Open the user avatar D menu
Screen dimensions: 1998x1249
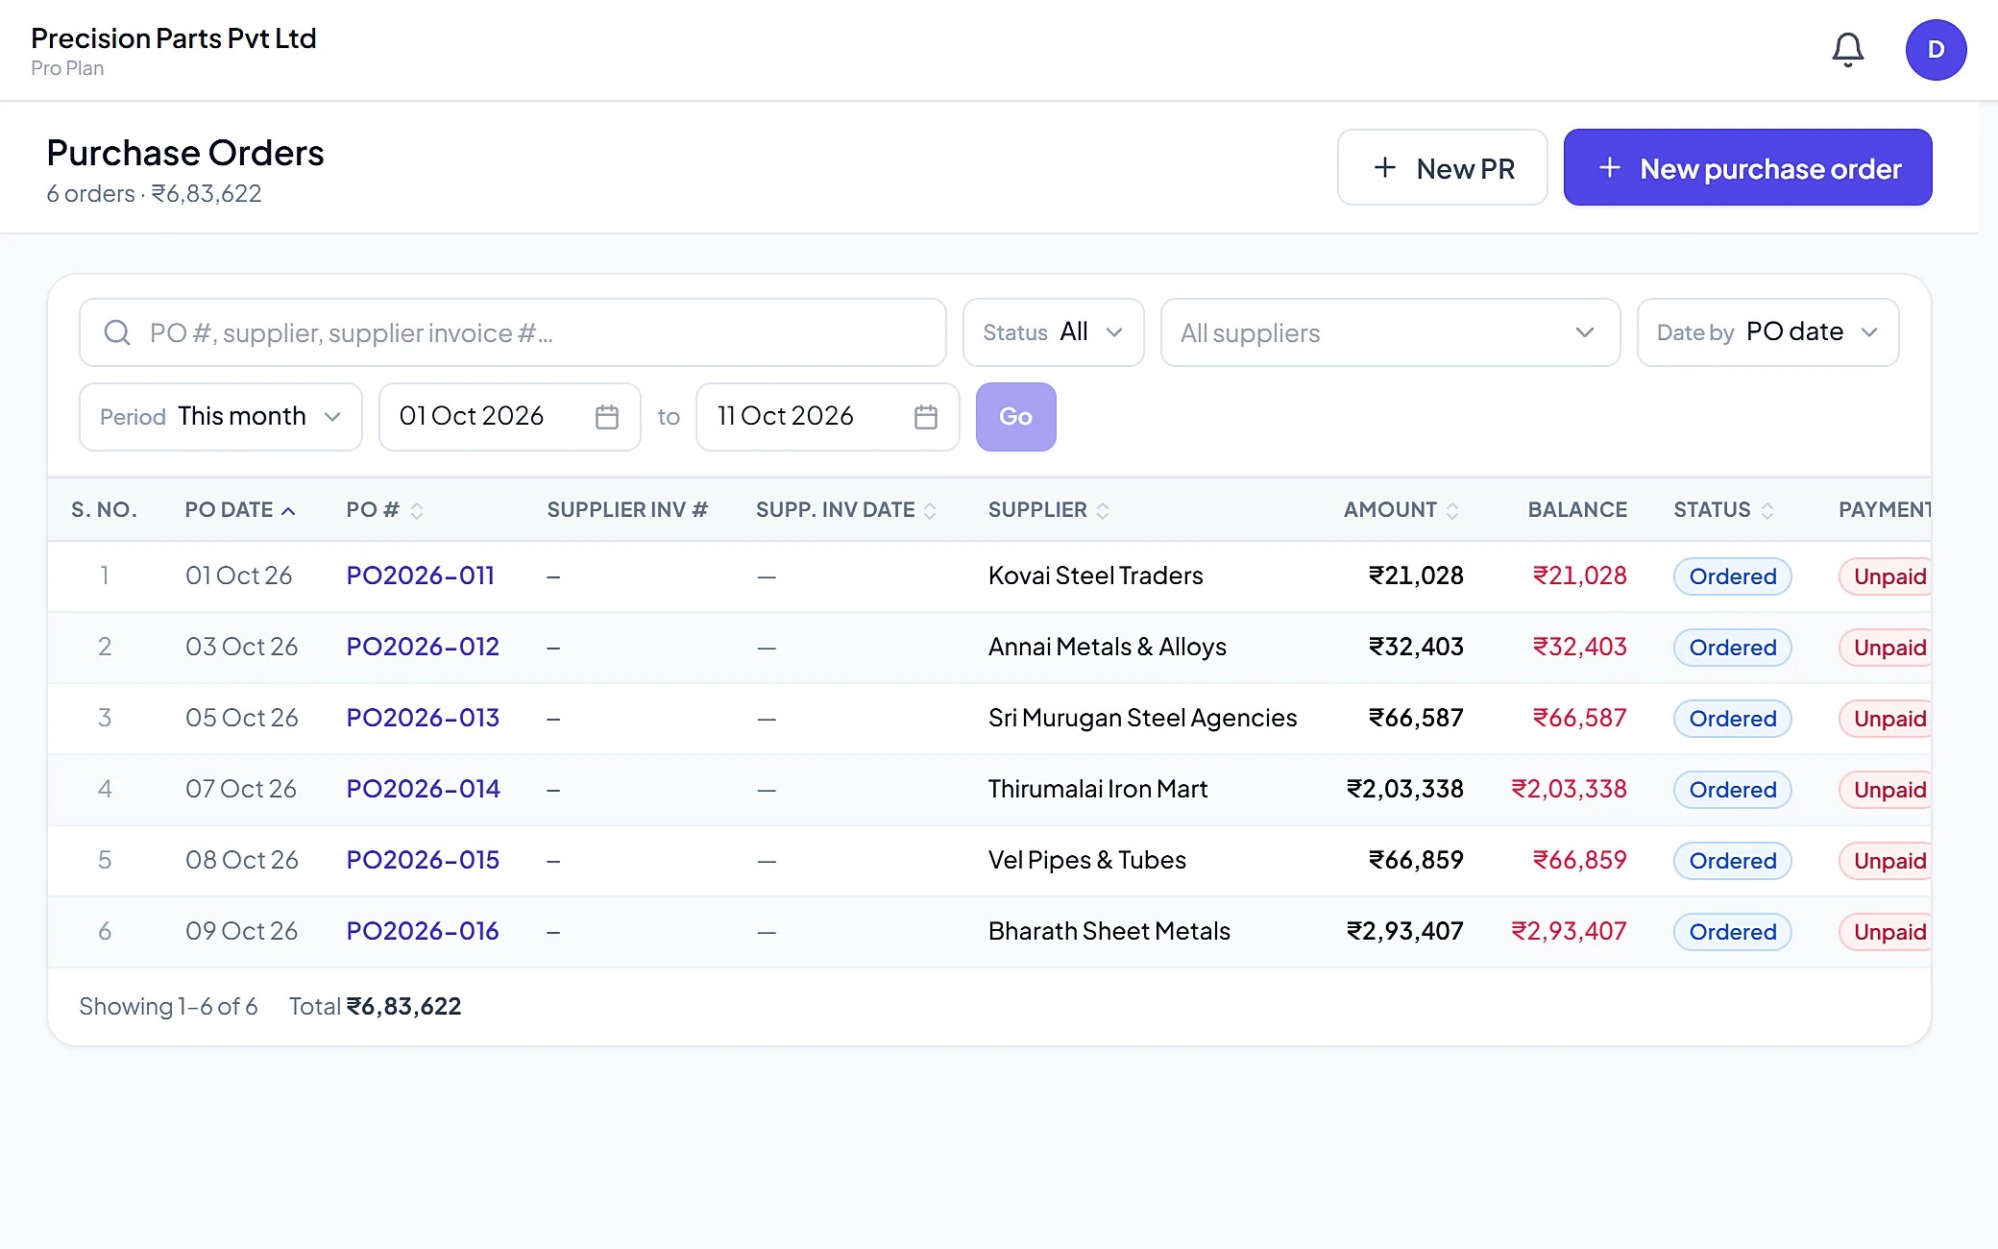pyautogui.click(x=1936, y=50)
